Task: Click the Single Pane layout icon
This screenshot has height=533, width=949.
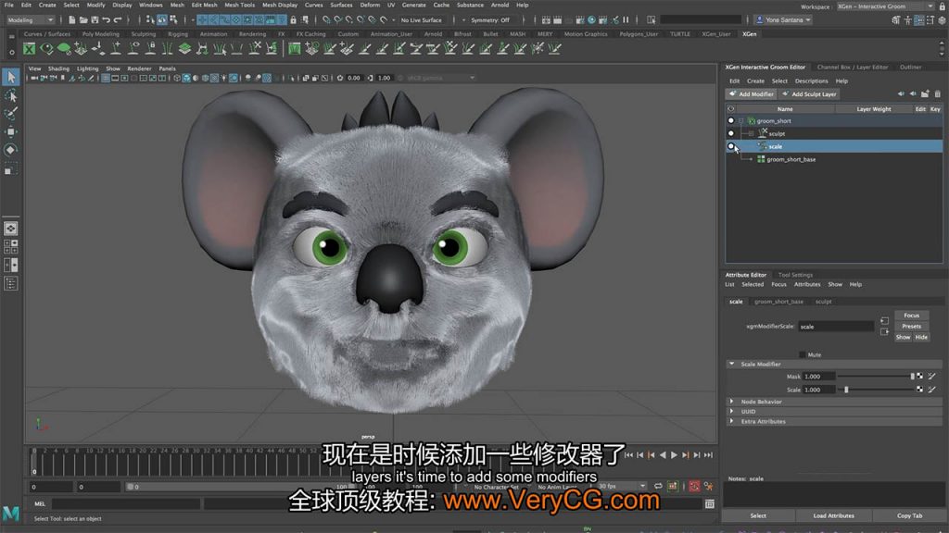Action: pyautogui.click(x=11, y=229)
